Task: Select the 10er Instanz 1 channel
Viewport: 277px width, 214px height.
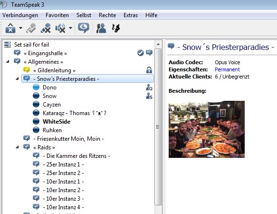Action: coord(63,182)
